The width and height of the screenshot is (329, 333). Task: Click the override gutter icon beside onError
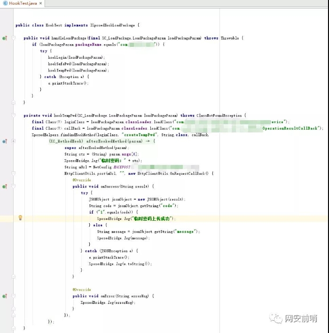pos(4,296)
